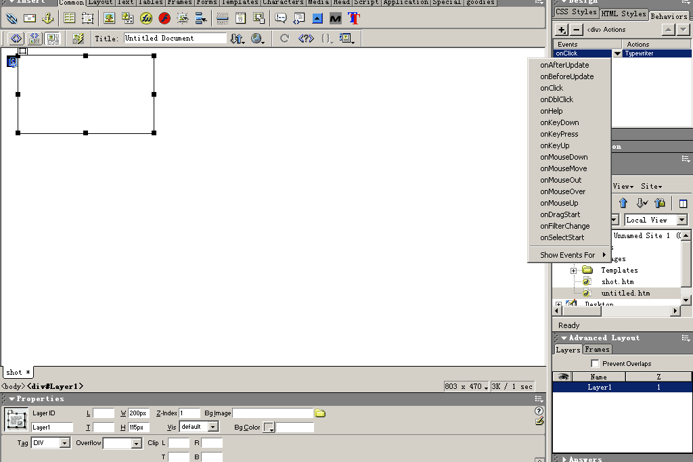Toggle the eye visibility column header
Image resolution: width=693 pixels, height=462 pixels.
point(562,377)
